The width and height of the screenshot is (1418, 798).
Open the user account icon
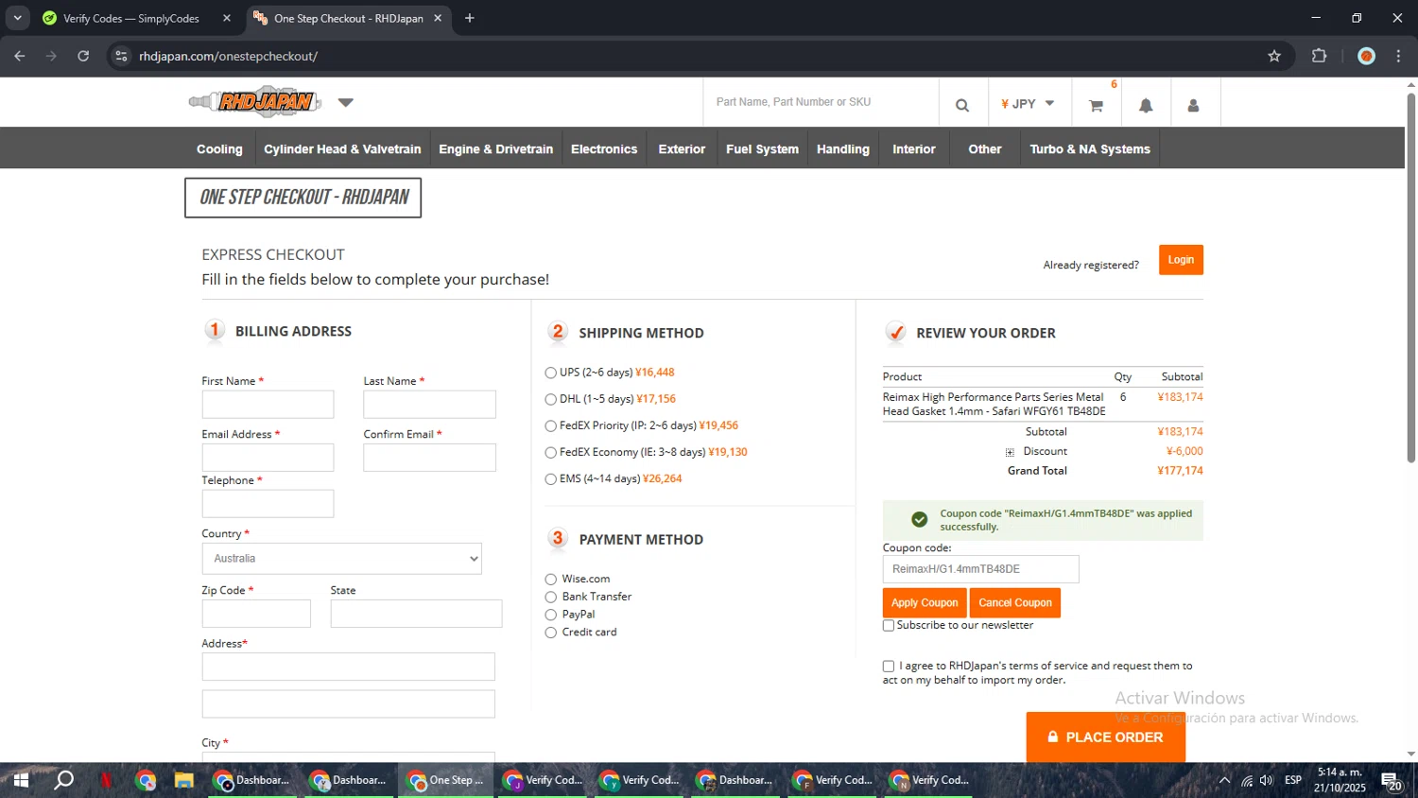pyautogui.click(x=1194, y=105)
